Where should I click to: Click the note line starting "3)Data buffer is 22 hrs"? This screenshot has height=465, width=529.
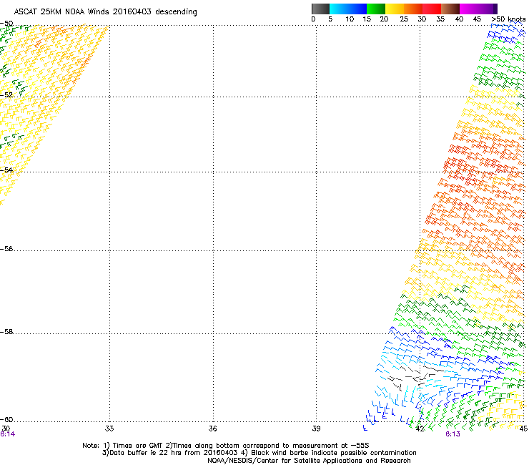(259, 453)
